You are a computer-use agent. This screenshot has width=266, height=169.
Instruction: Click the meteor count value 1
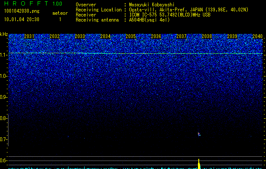[60, 19]
